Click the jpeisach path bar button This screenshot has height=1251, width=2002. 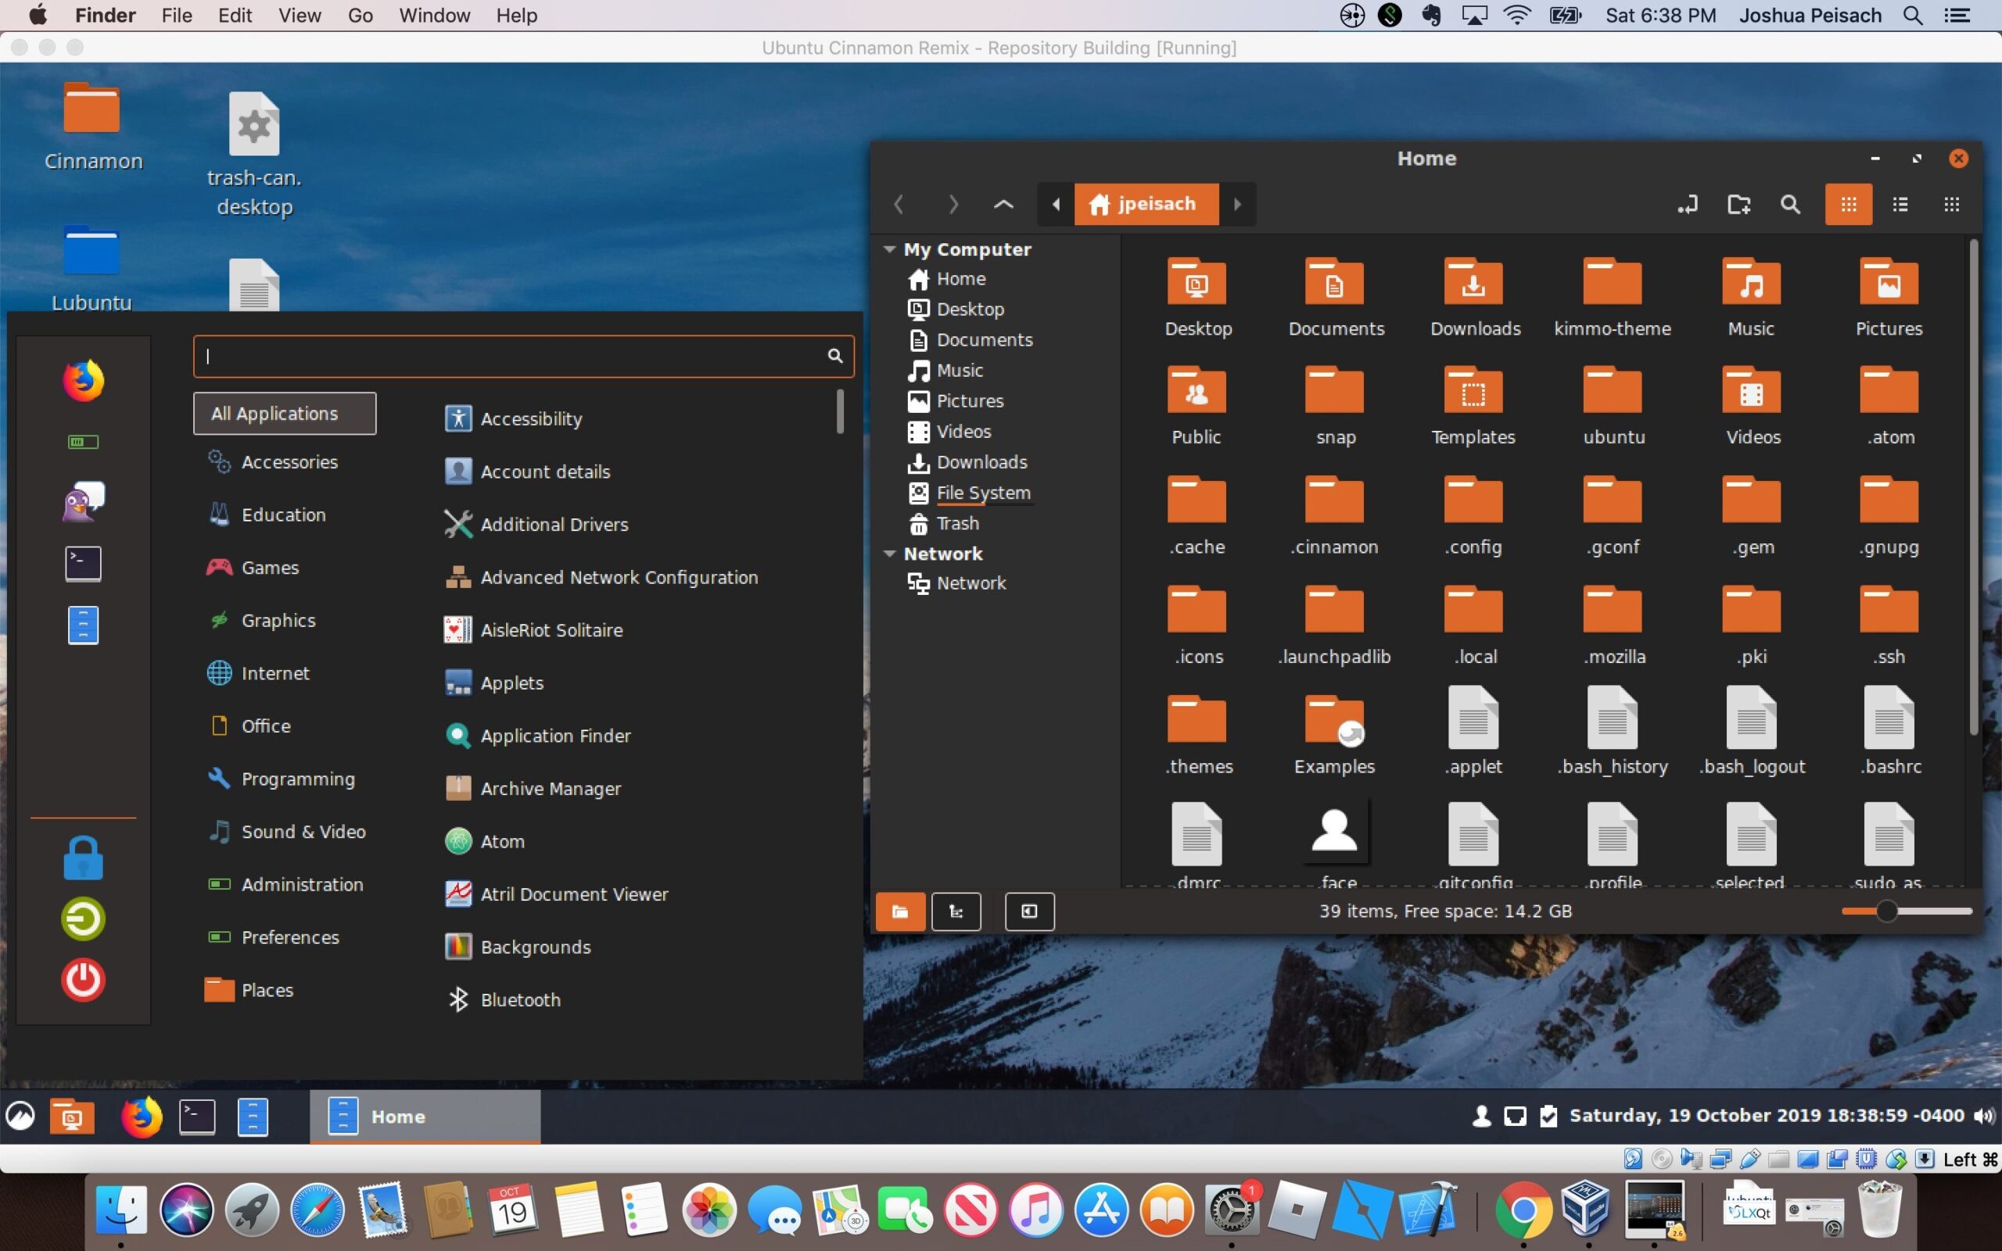1146,204
